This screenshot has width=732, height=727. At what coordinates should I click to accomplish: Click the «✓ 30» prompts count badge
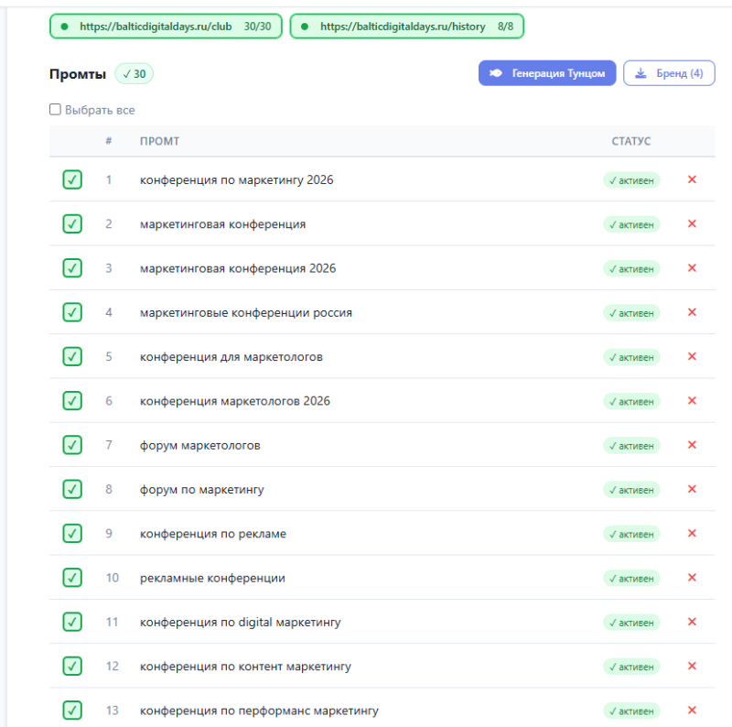[134, 74]
